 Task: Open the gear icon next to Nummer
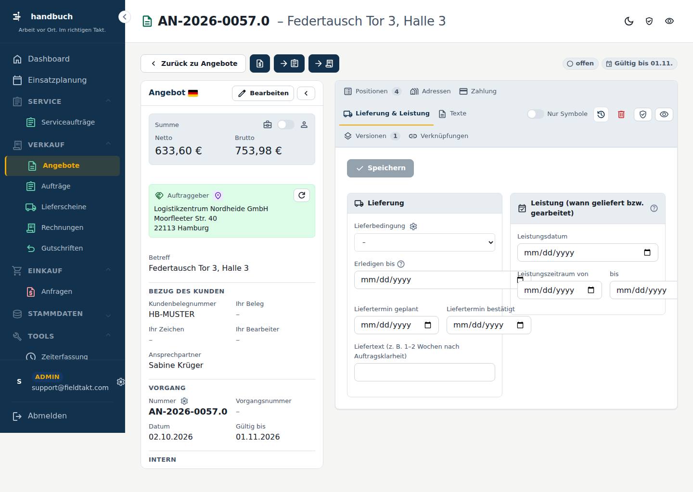[184, 401]
